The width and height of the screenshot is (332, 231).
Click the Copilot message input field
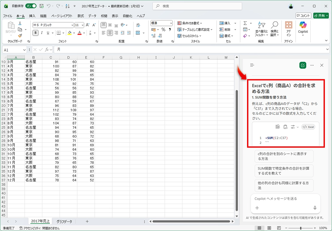tap(282, 199)
